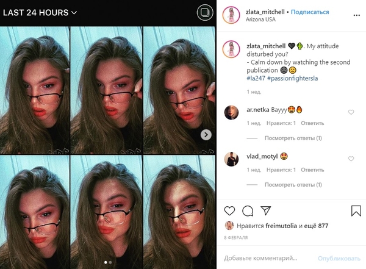Expand replies under vlad_motyl's comment
Viewport: 366px width, 269px height.
(x=293, y=185)
